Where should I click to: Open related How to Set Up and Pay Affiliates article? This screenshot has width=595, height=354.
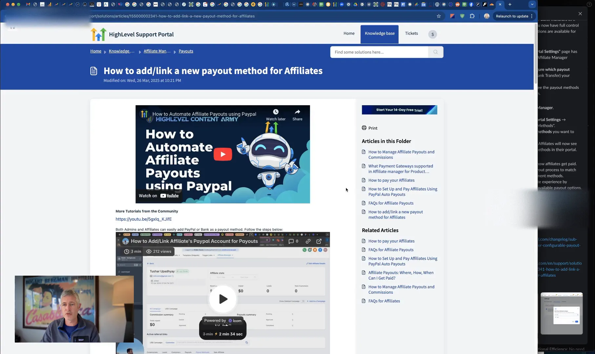pos(403,261)
